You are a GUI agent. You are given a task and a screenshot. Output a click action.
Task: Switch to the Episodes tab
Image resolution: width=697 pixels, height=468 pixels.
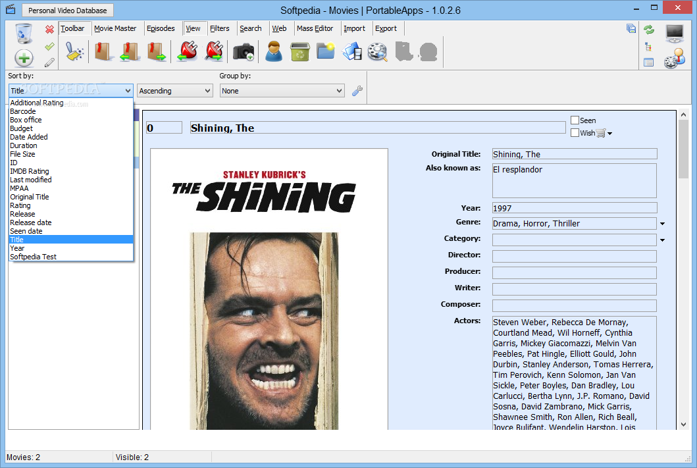(x=161, y=28)
